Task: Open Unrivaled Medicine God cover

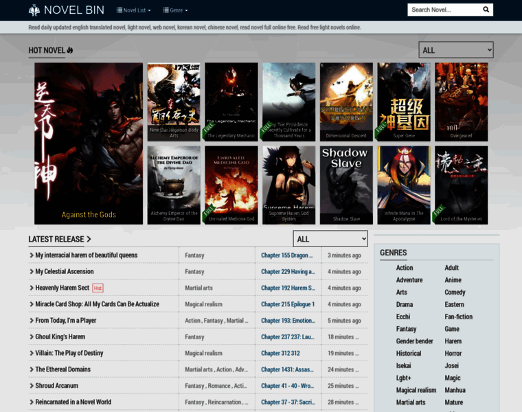Action: (x=231, y=185)
